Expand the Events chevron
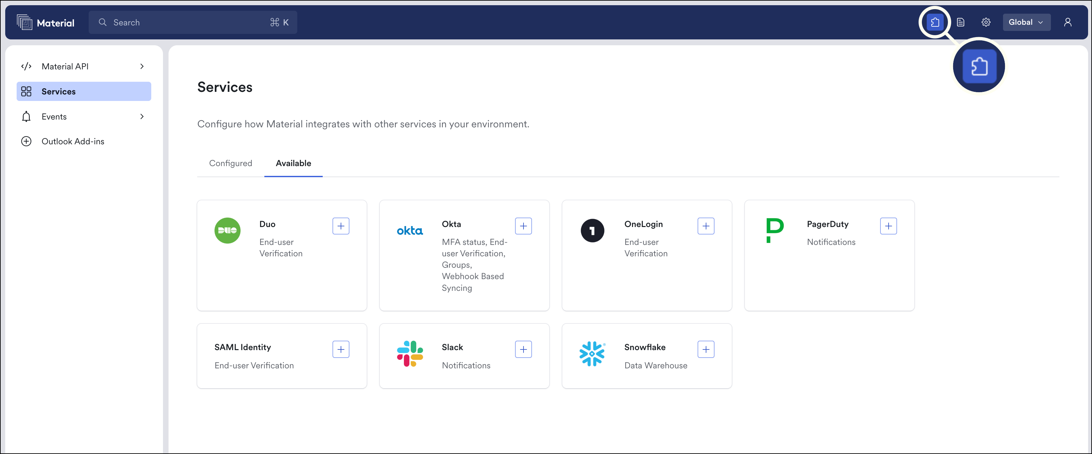 (x=142, y=117)
